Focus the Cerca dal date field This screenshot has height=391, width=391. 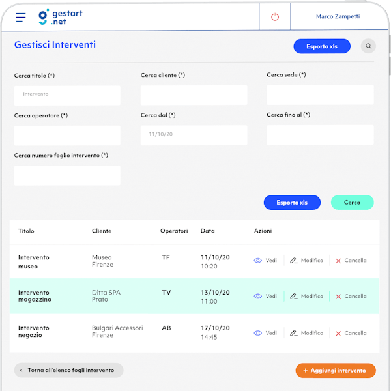tap(194, 135)
